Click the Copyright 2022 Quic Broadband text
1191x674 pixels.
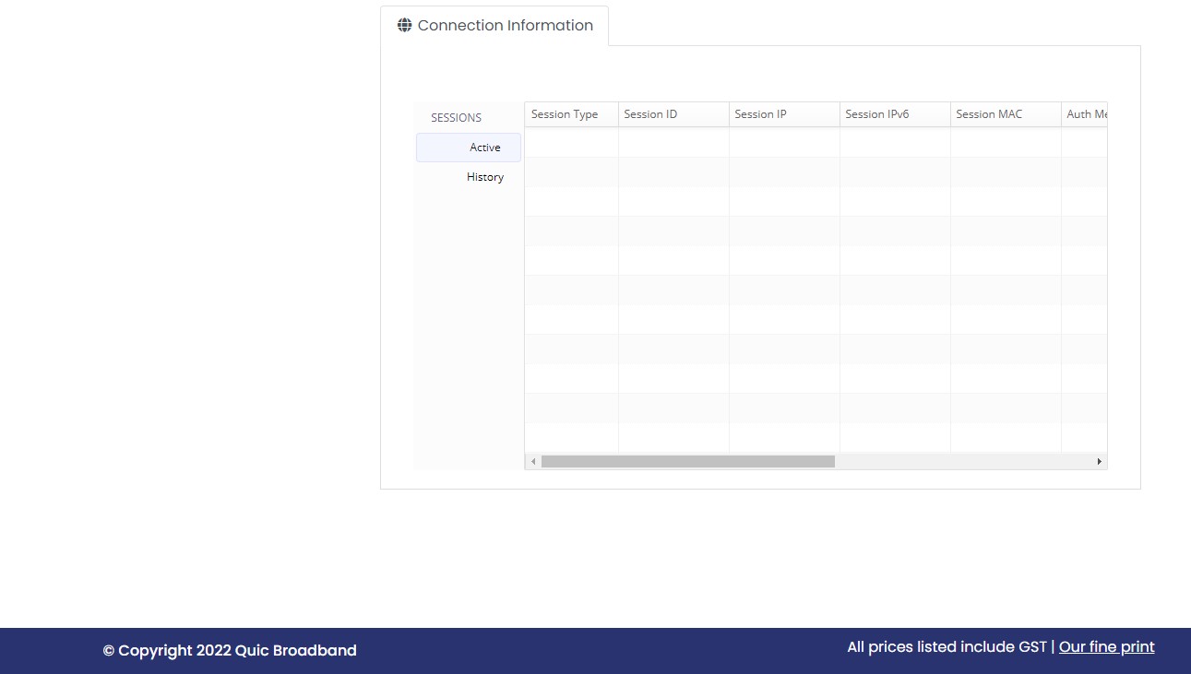(230, 651)
